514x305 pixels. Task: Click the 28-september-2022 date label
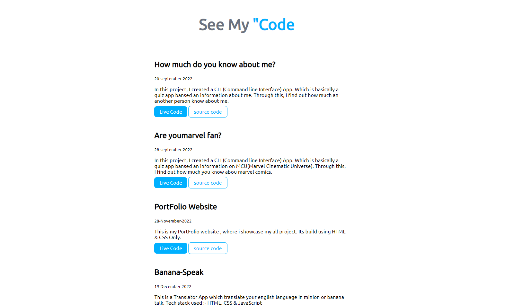pyautogui.click(x=173, y=150)
